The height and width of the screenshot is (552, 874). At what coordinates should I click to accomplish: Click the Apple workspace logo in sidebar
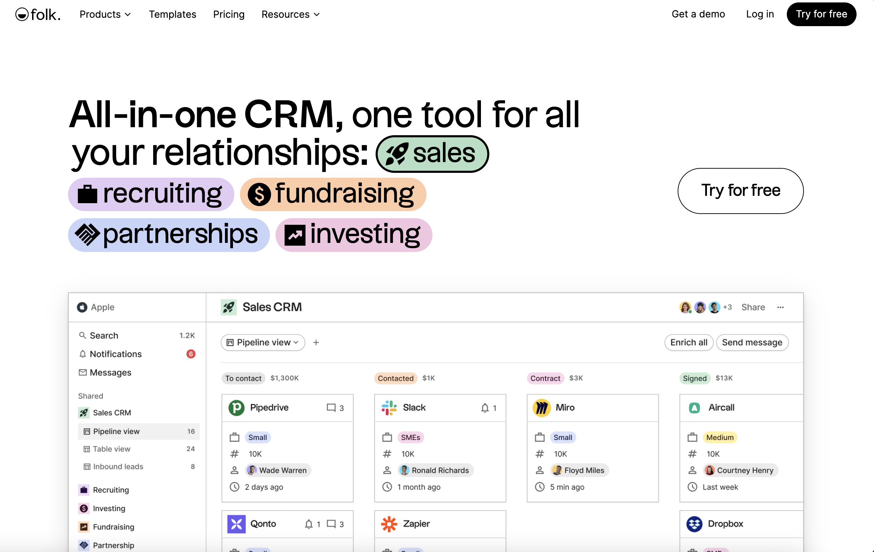coord(82,307)
